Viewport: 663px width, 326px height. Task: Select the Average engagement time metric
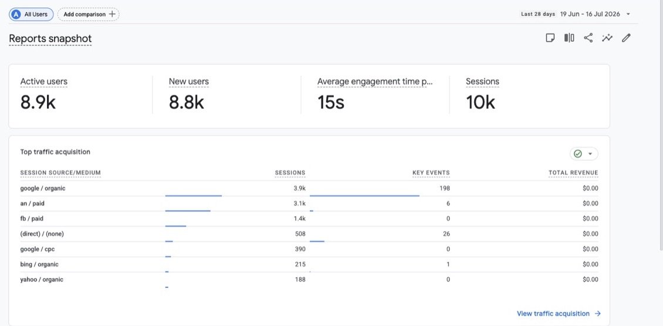coord(375,82)
